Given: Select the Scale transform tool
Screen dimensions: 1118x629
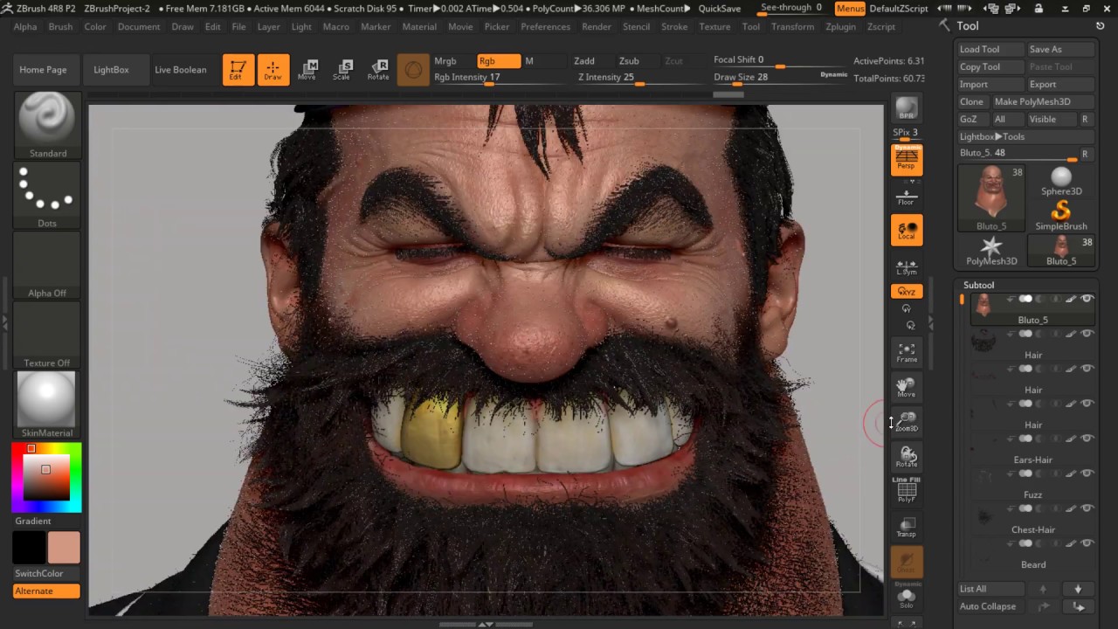Looking at the screenshot, I should tap(342, 70).
